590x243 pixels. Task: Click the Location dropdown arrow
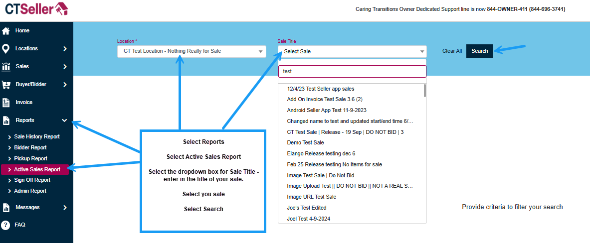(260, 52)
